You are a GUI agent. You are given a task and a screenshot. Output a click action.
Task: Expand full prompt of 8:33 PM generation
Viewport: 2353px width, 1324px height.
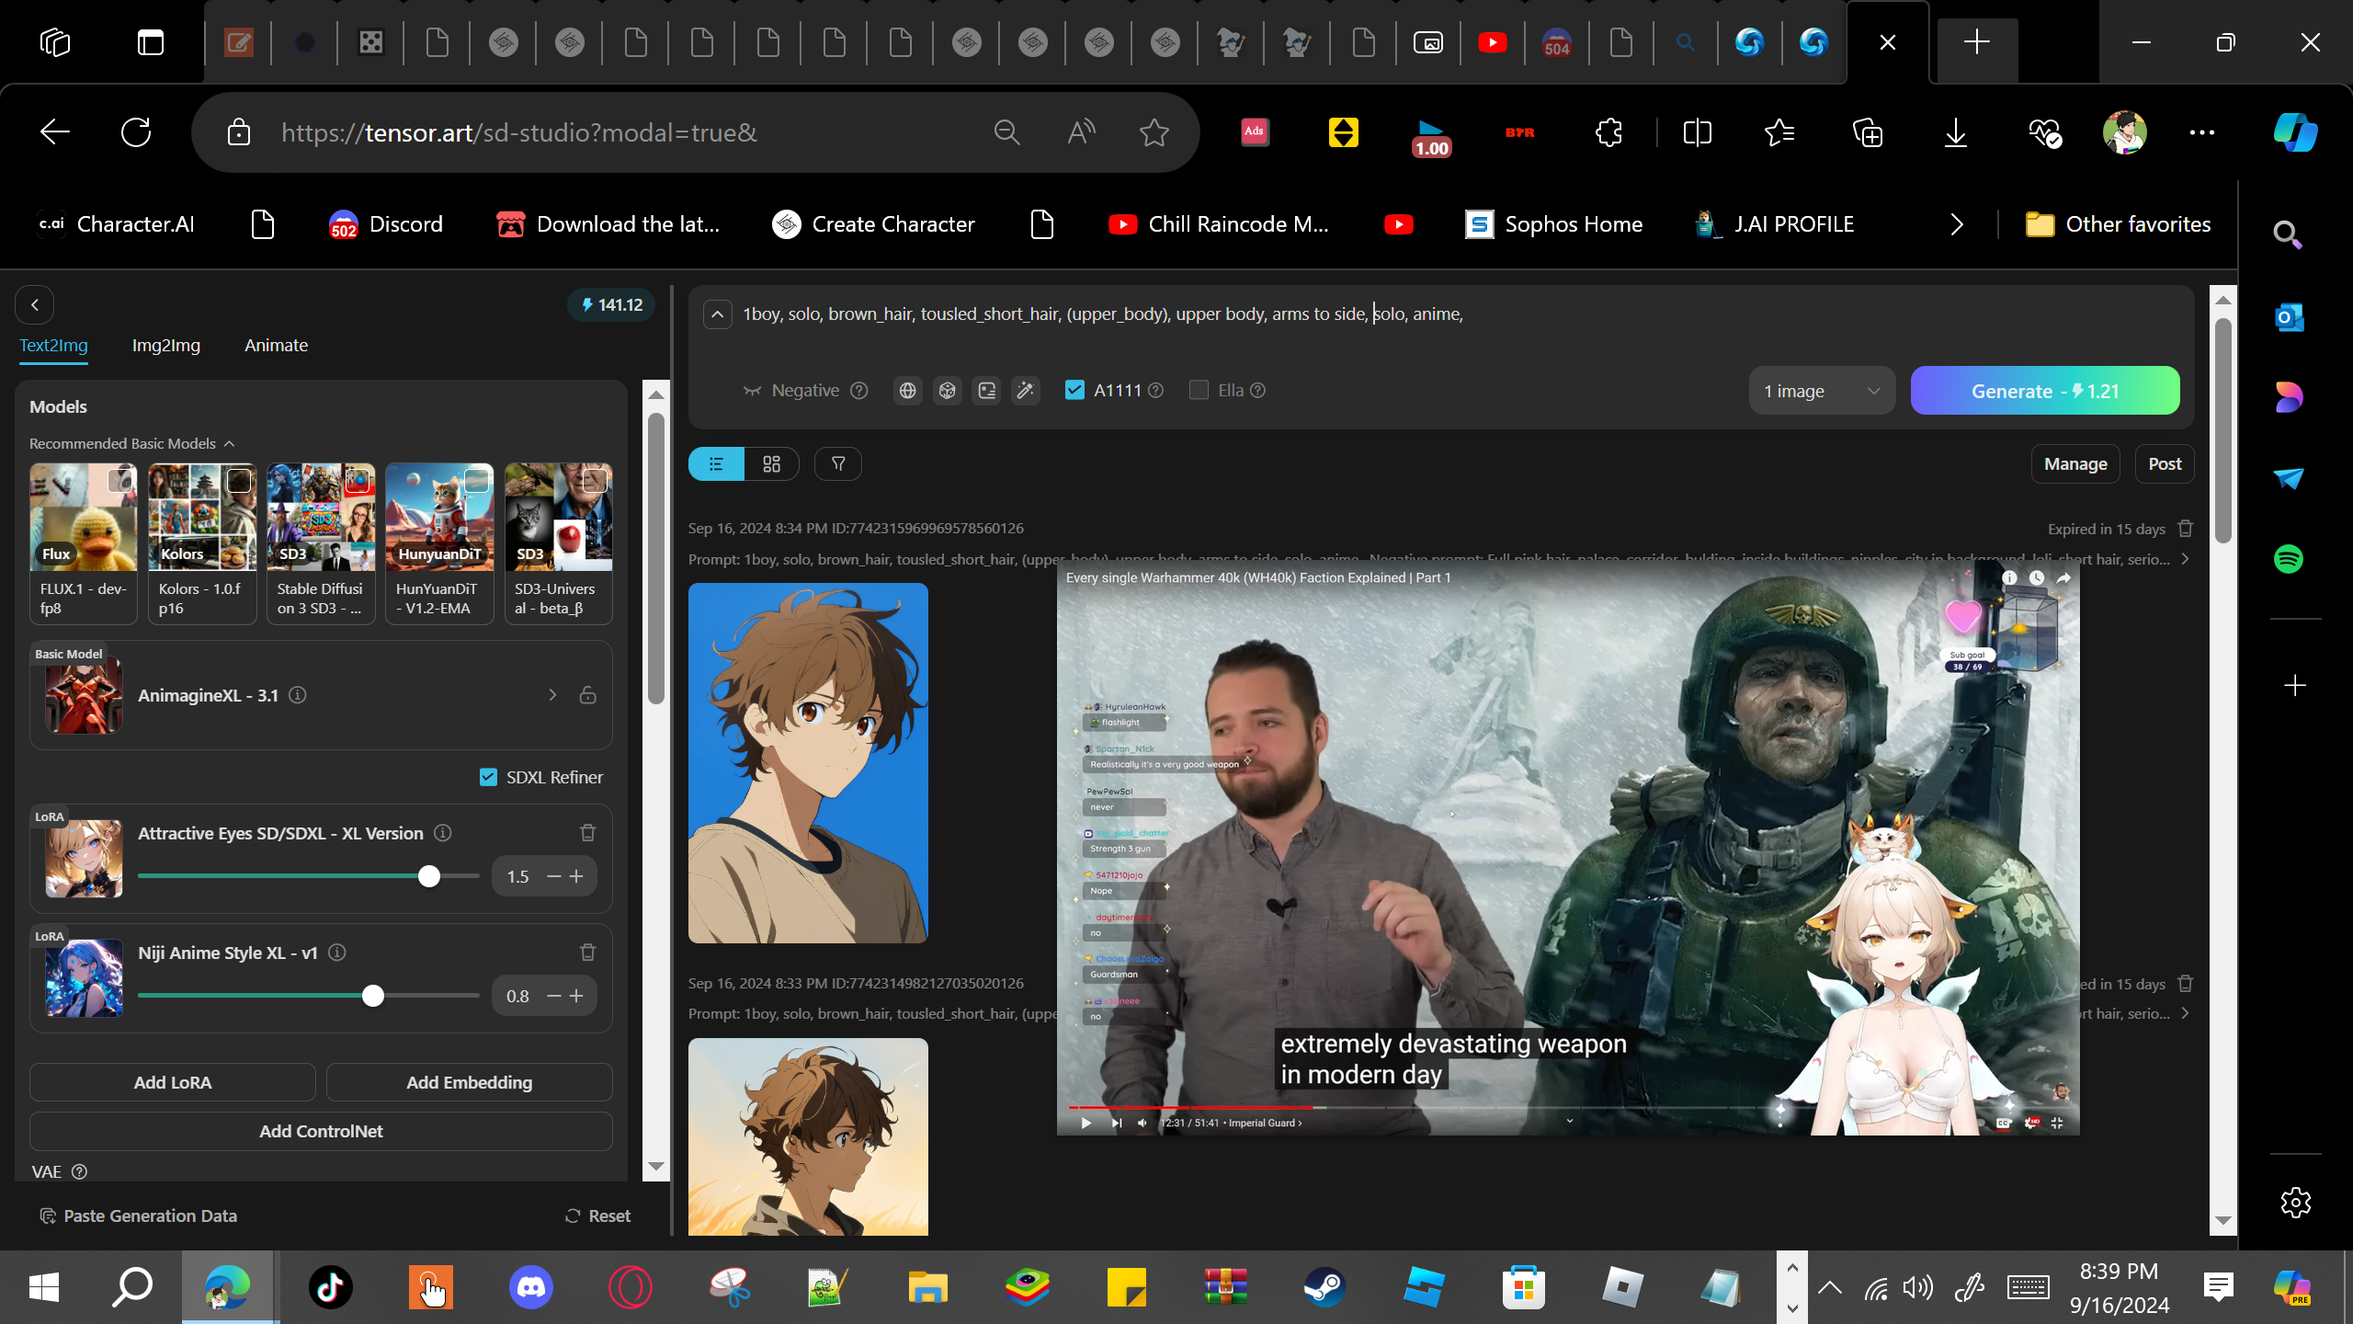pos(2186,1013)
